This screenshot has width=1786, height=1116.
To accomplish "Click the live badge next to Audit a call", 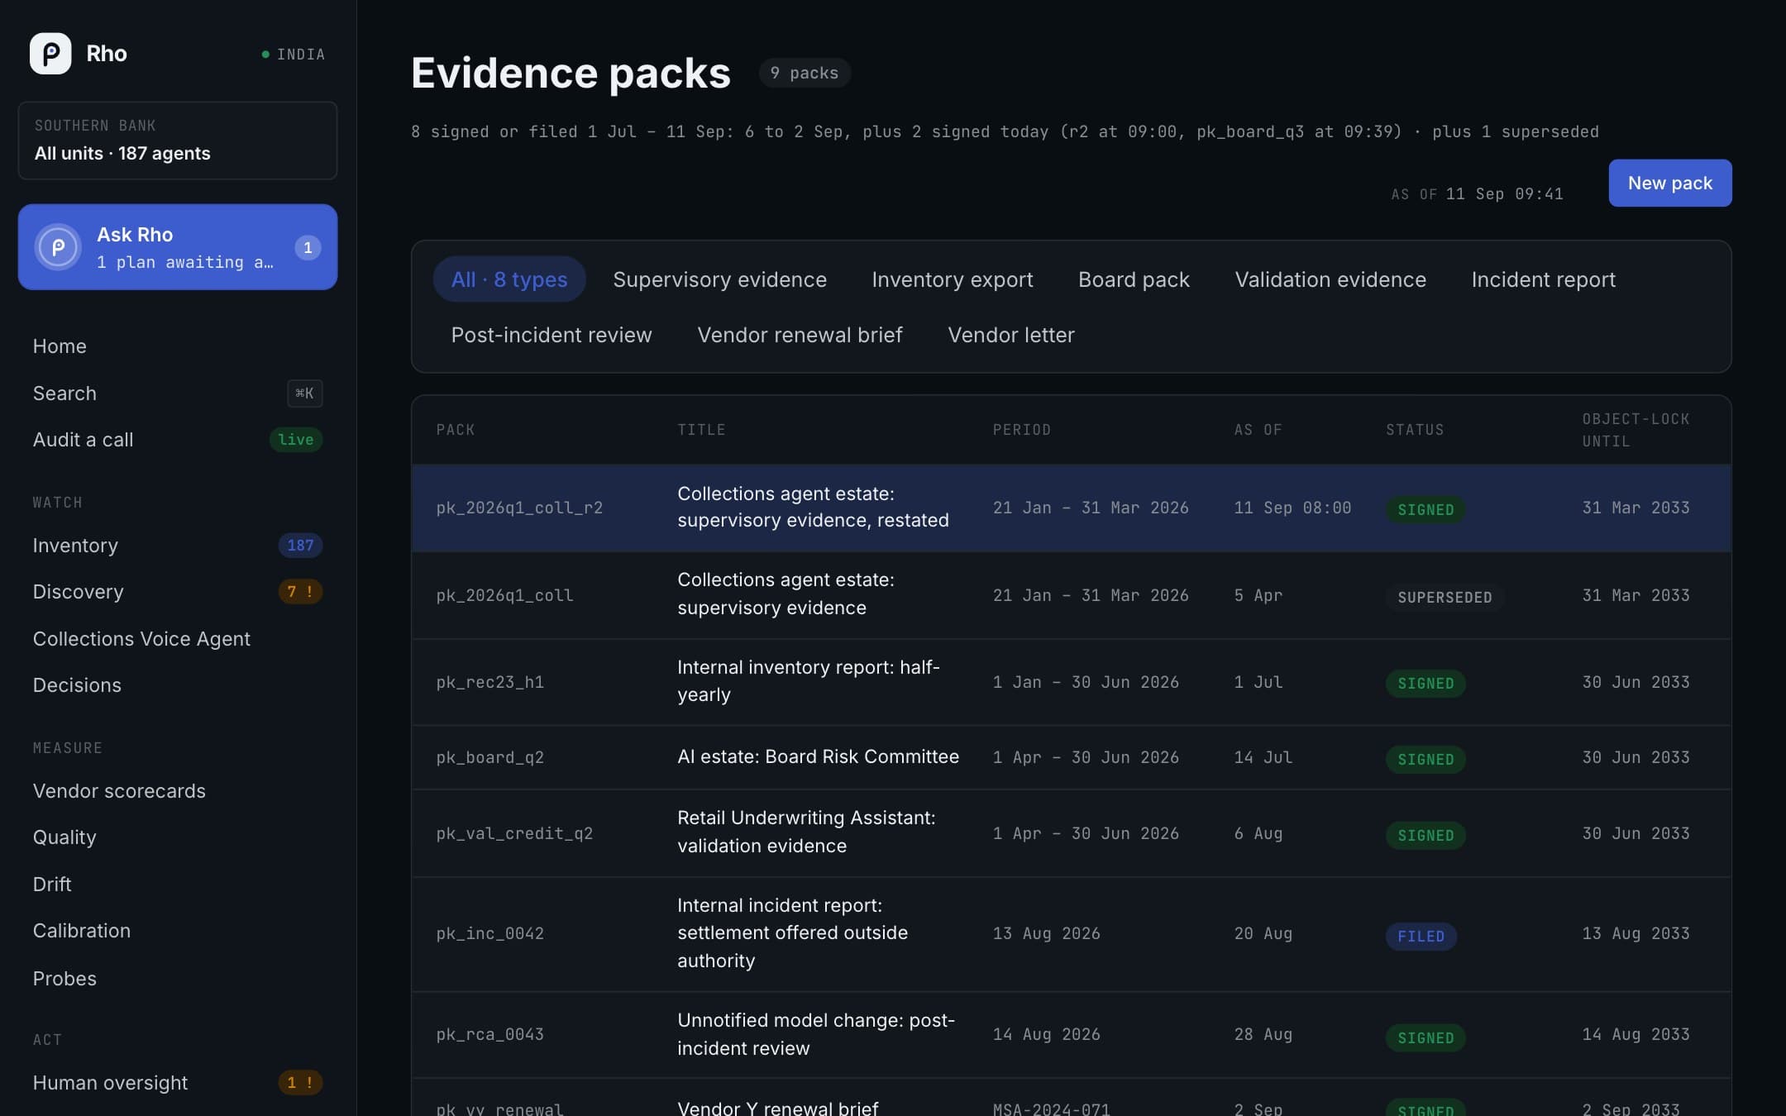I will tap(296, 440).
